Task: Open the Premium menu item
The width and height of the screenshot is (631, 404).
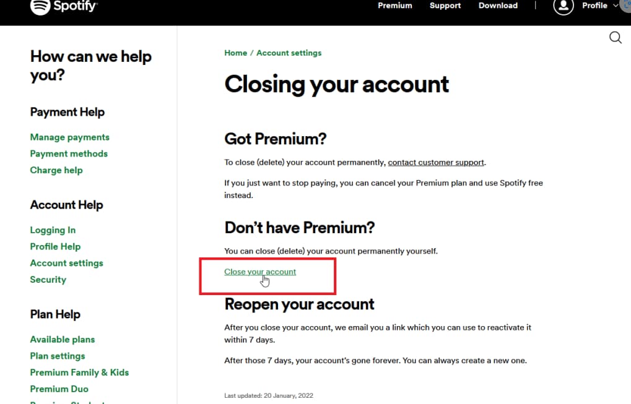Action: [x=395, y=6]
